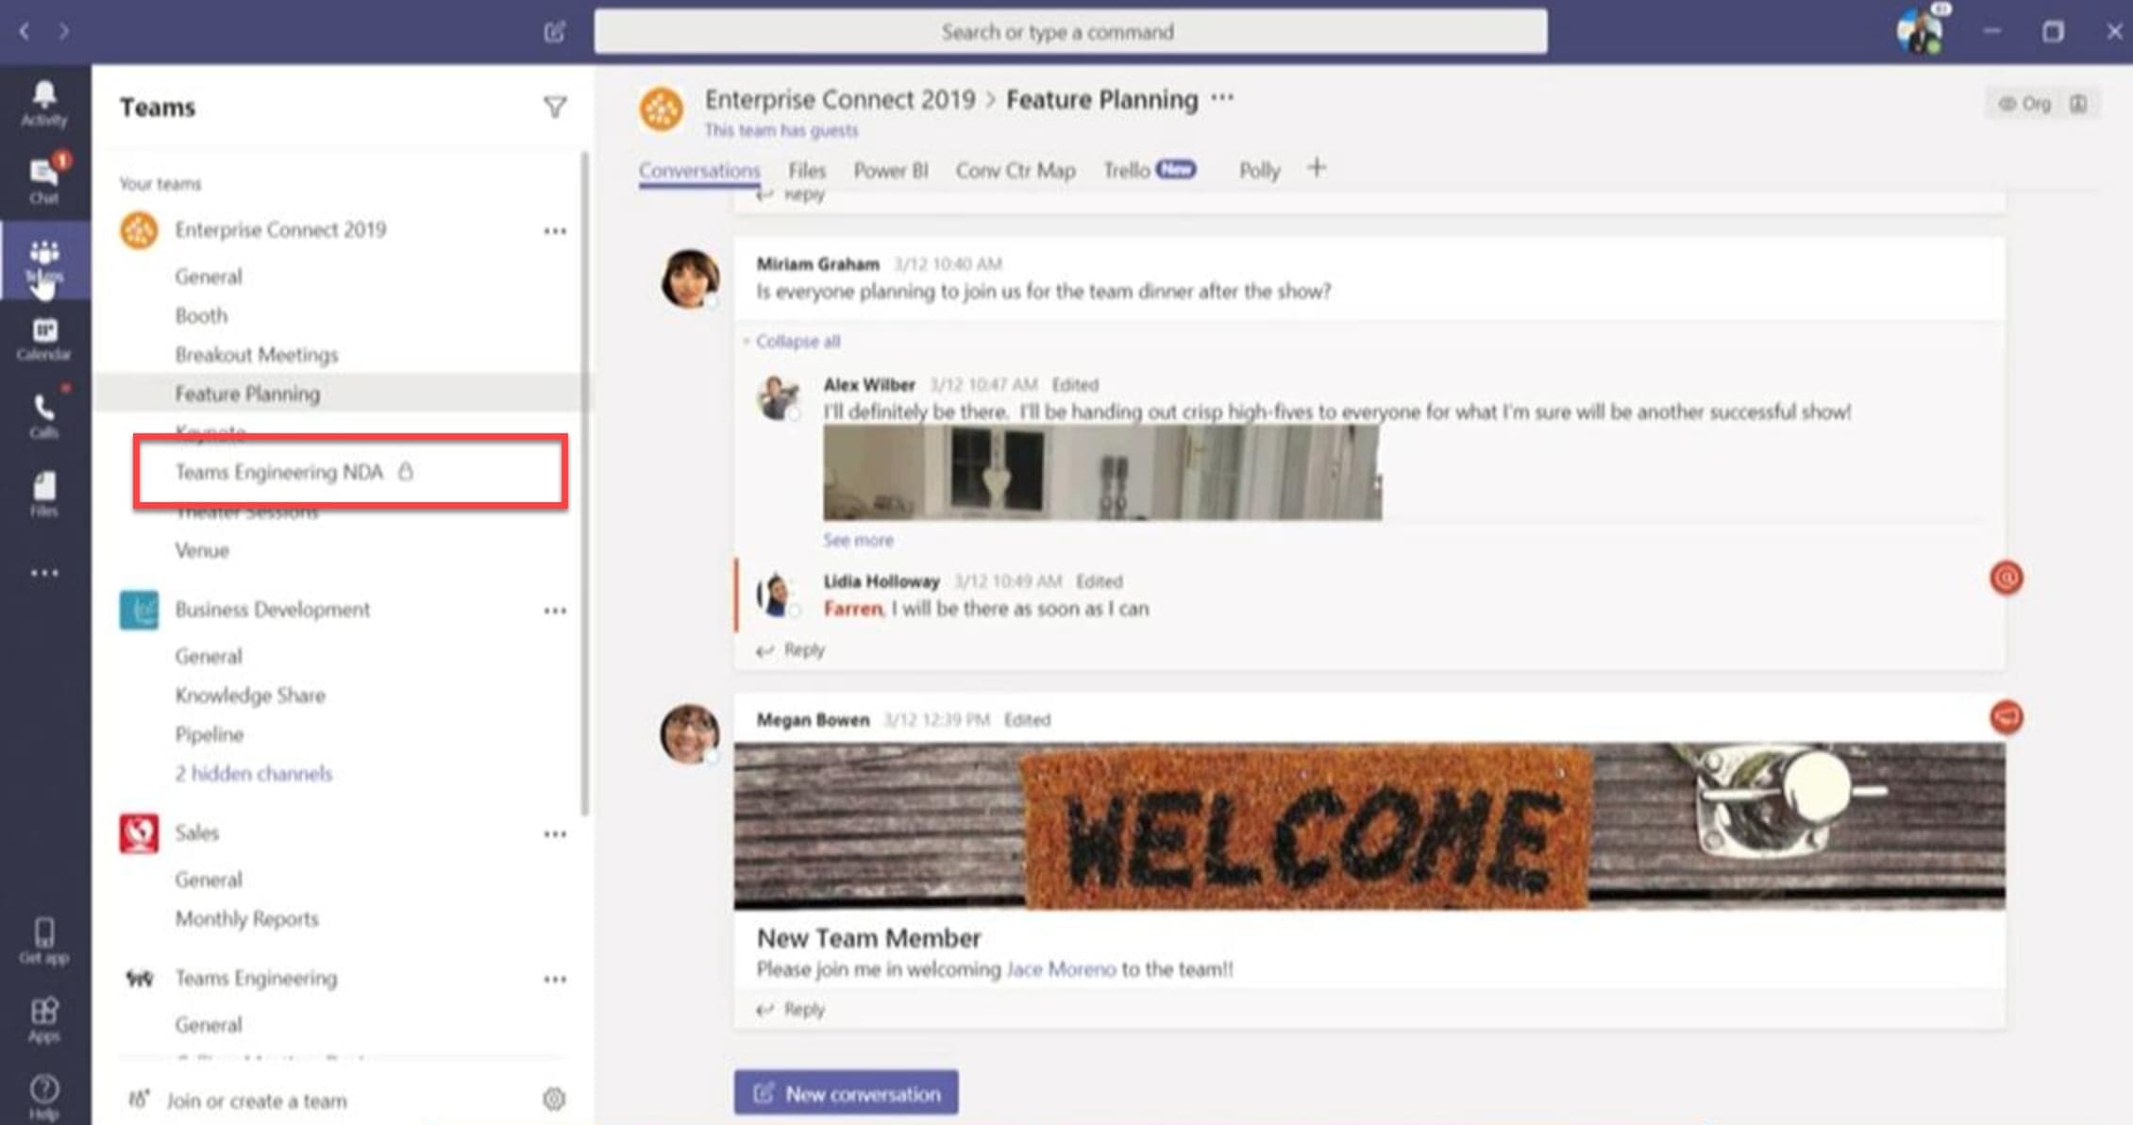Image resolution: width=2133 pixels, height=1125 pixels.
Task: Open Chat in the sidebar
Action: (44, 179)
